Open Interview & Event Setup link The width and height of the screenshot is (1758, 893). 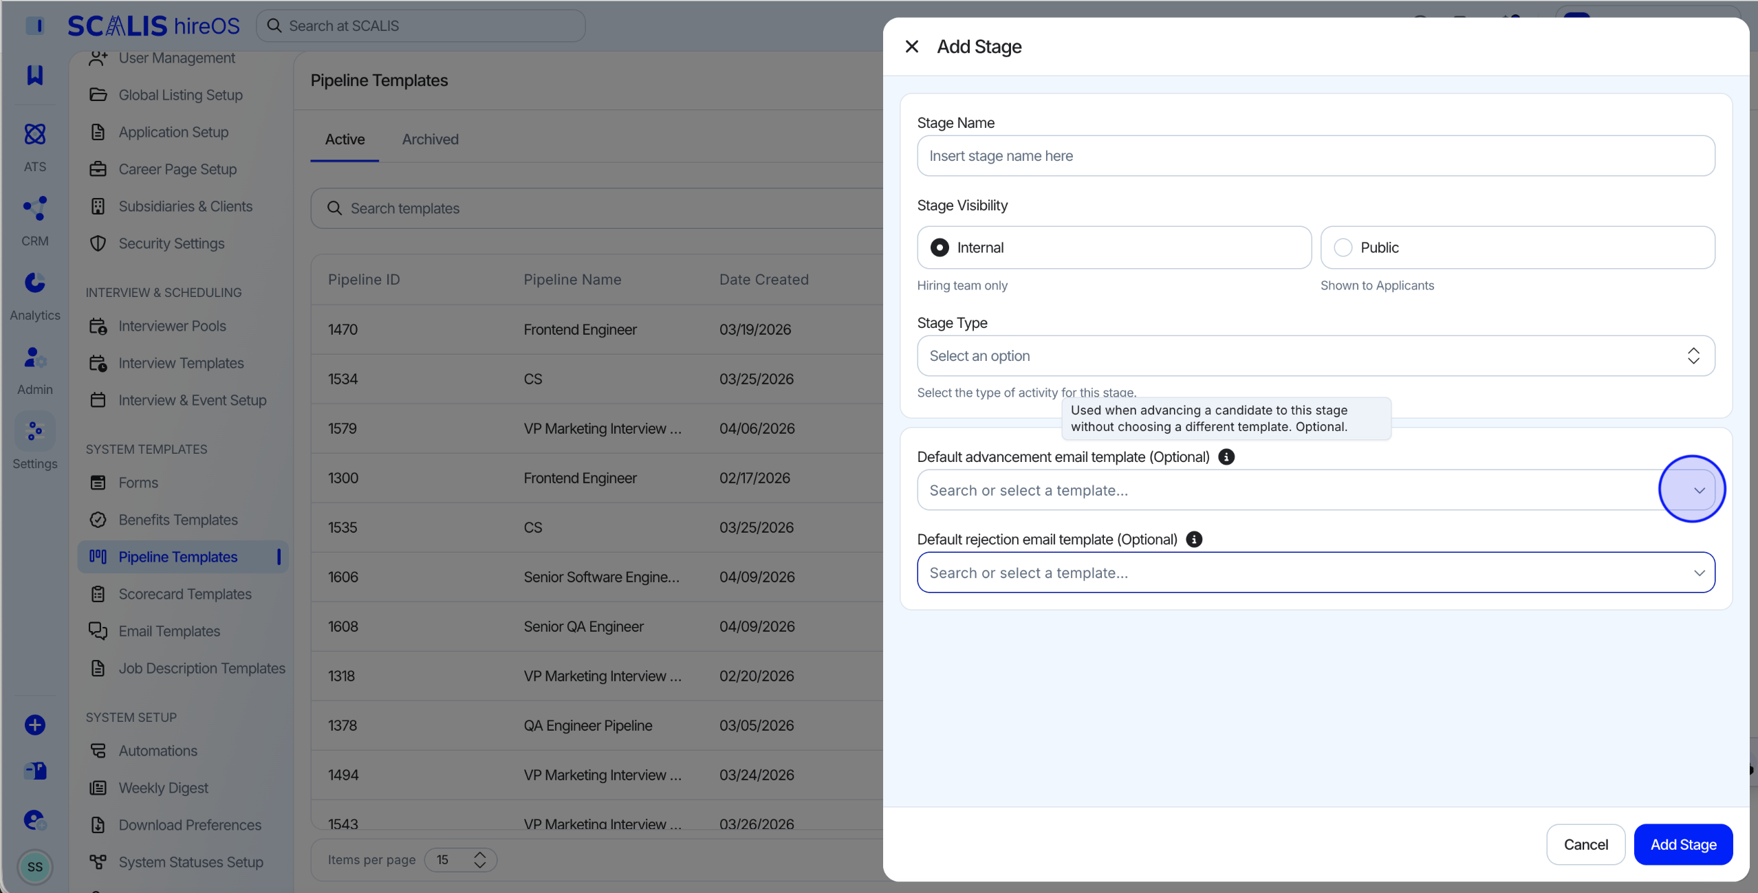[193, 400]
